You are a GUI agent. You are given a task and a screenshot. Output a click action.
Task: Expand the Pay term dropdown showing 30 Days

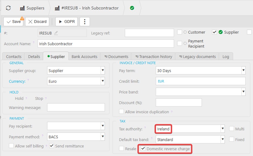click(244, 70)
